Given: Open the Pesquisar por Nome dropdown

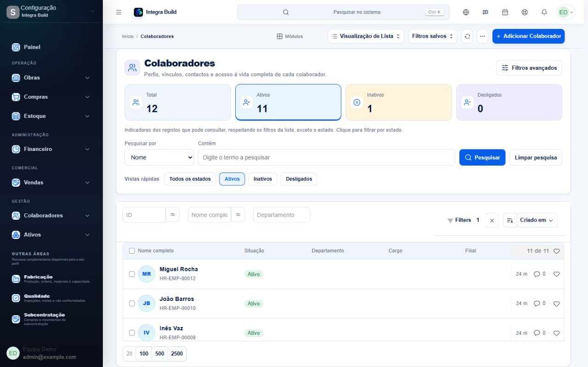Looking at the screenshot, I should pos(159,157).
